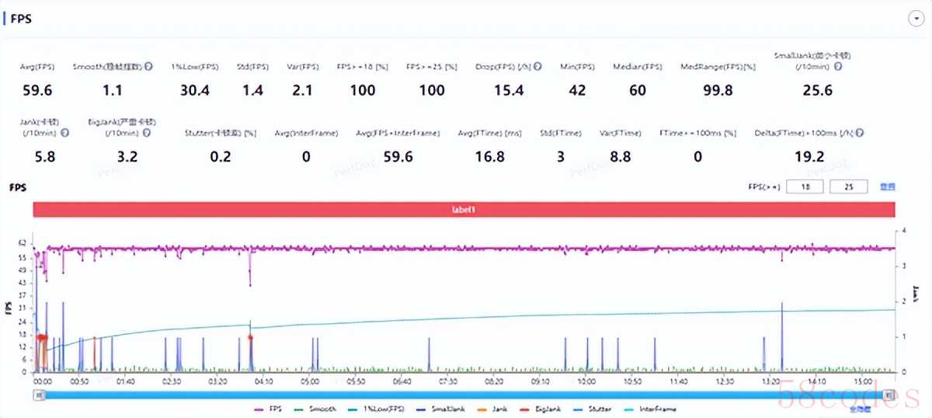Click the SmallJank help icon
The width and height of the screenshot is (932, 418).
(837, 67)
